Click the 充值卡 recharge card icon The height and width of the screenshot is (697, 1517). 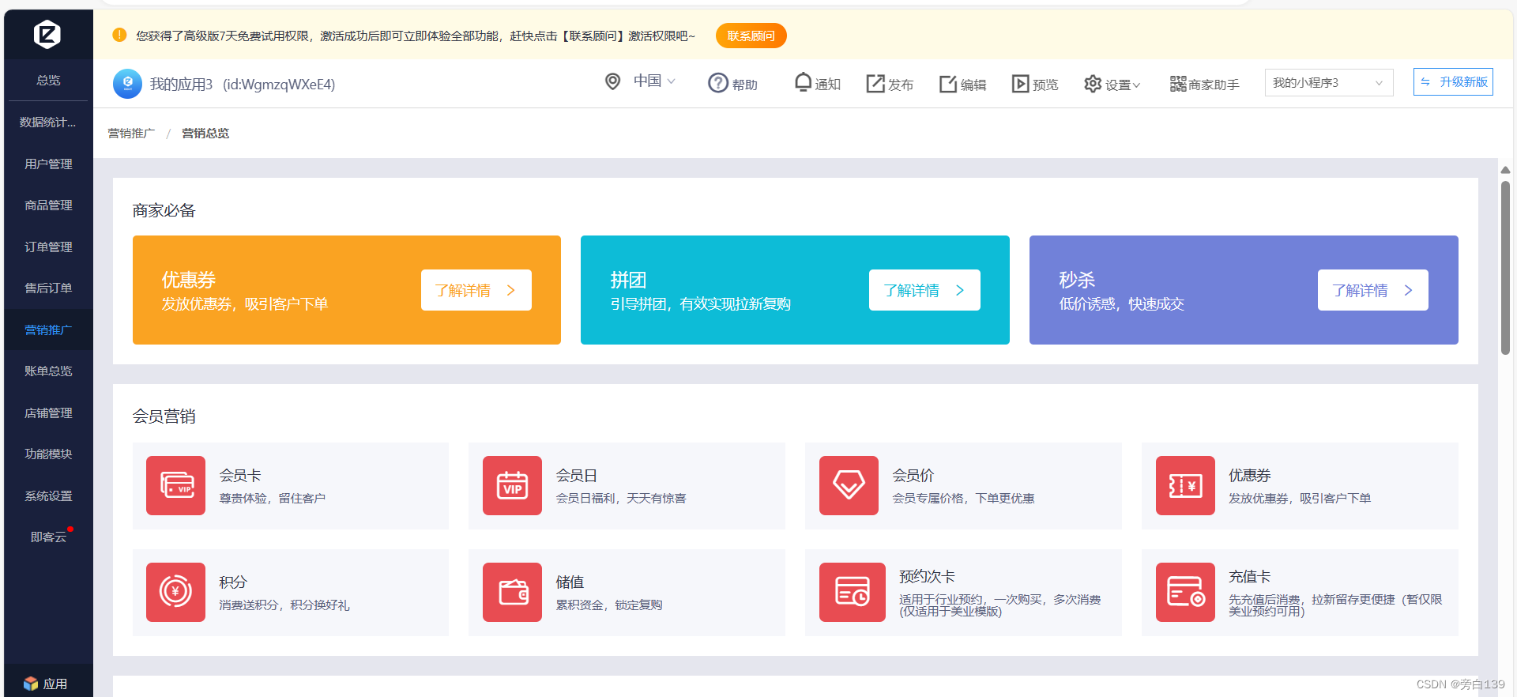point(1185,592)
